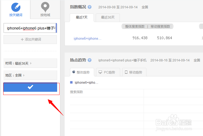The image size is (203, 136).
Task: Expand the 时间：最近30天 time selector
Action: tap(30, 63)
